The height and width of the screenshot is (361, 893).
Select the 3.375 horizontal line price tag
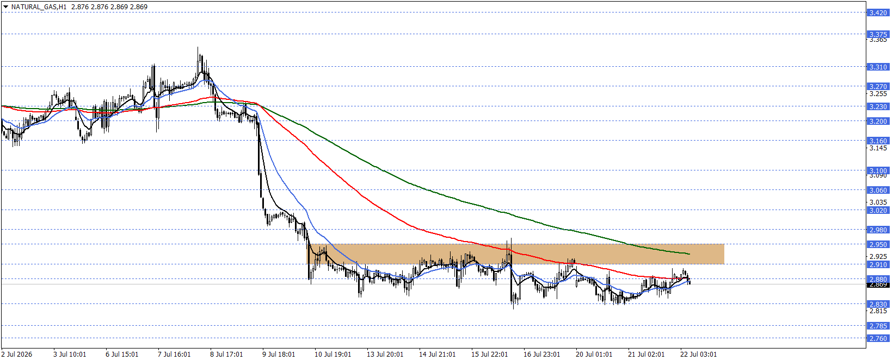pyautogui.click(x=878, y=34)
